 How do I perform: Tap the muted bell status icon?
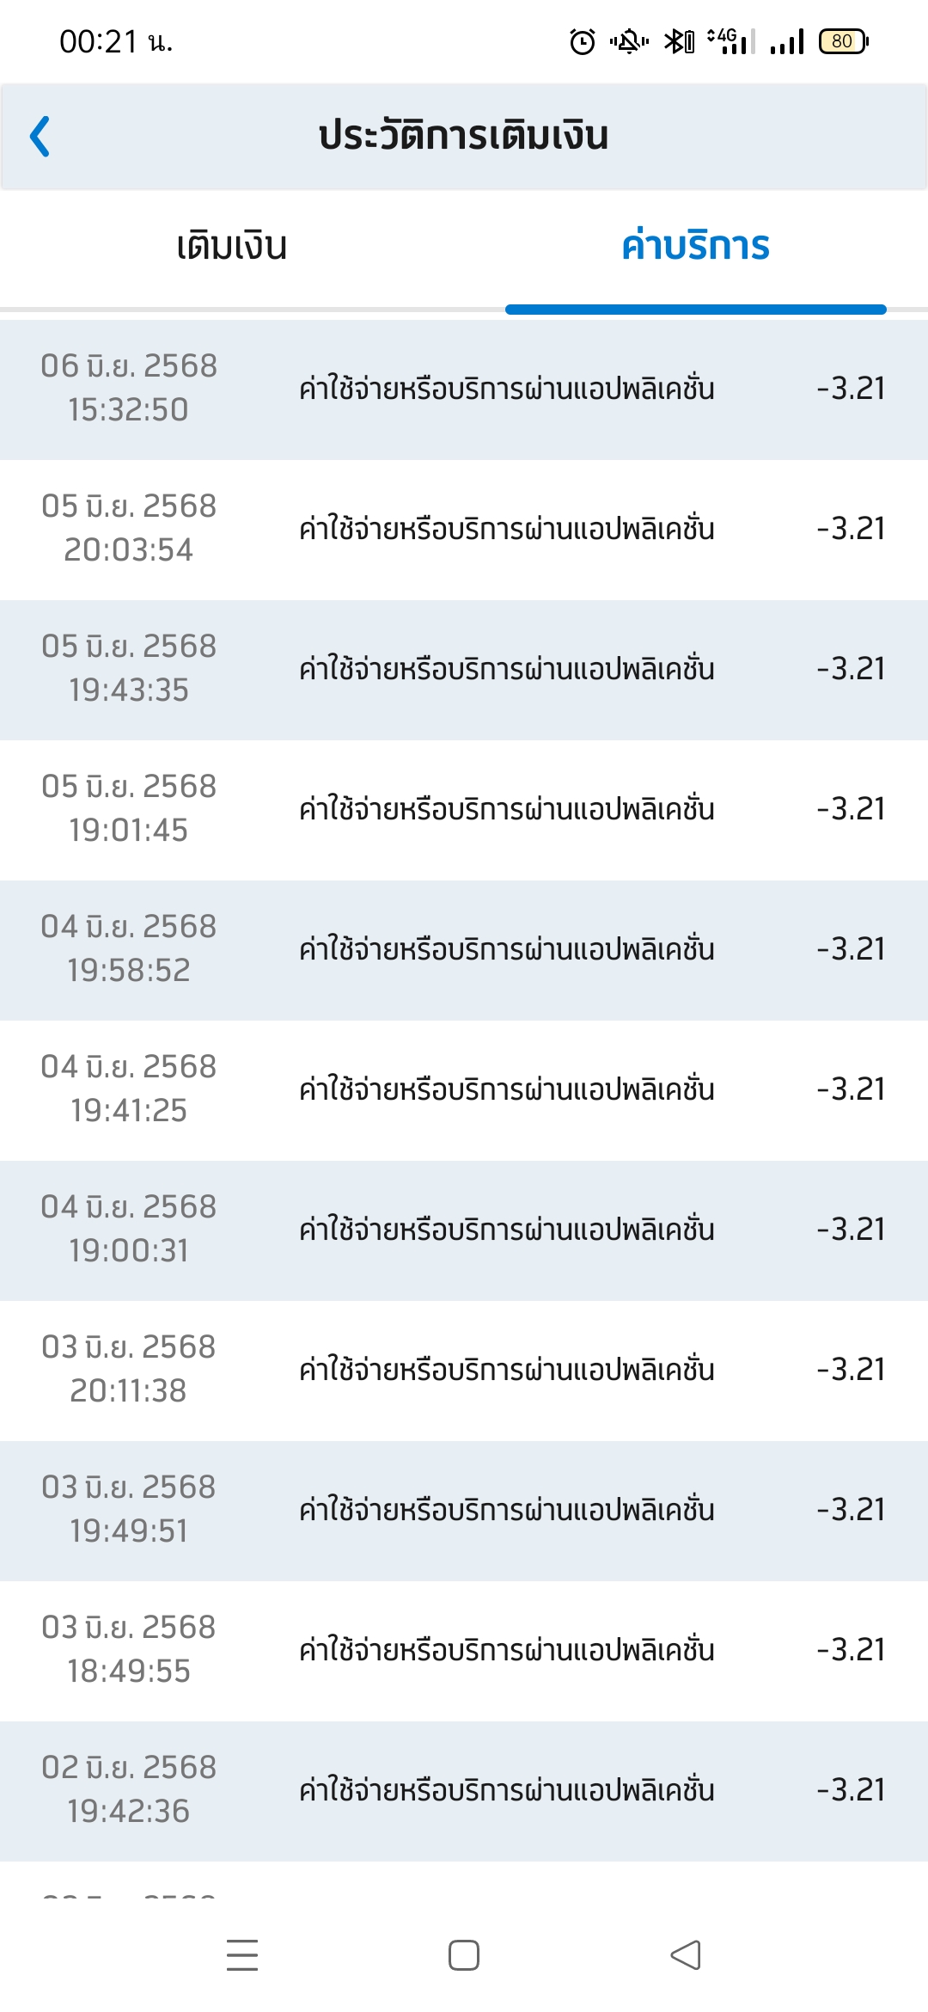pos(629,41)
